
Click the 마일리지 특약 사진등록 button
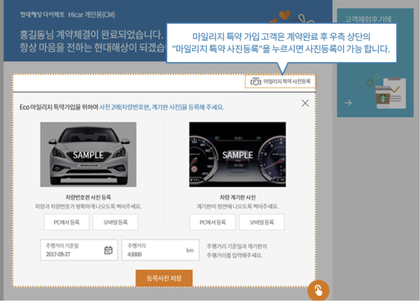click(x=280, y=82)
